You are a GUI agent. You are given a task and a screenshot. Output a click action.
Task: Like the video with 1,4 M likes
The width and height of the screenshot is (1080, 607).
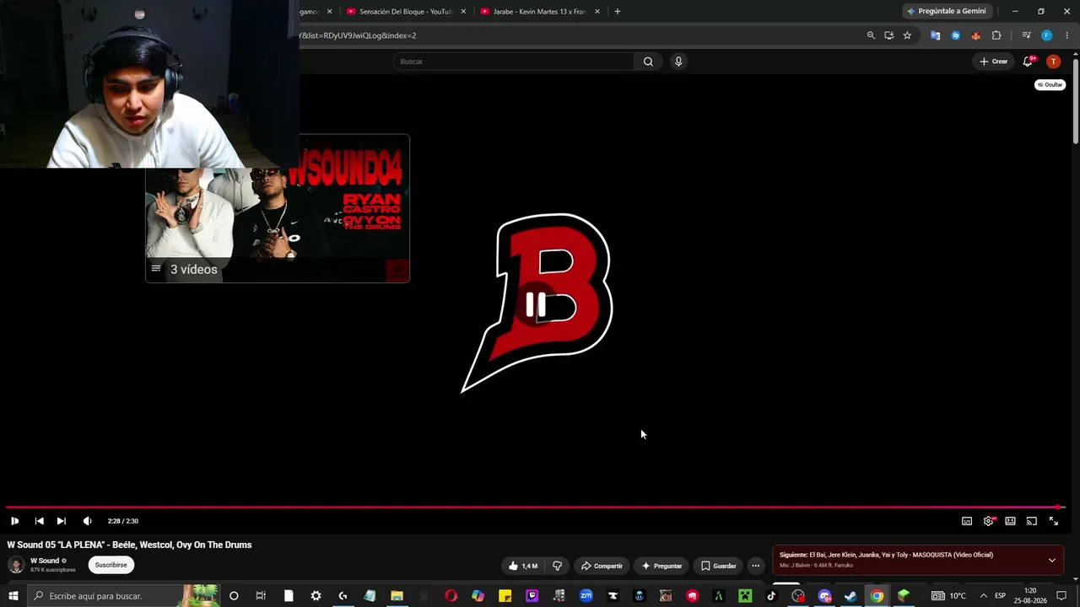523,566
